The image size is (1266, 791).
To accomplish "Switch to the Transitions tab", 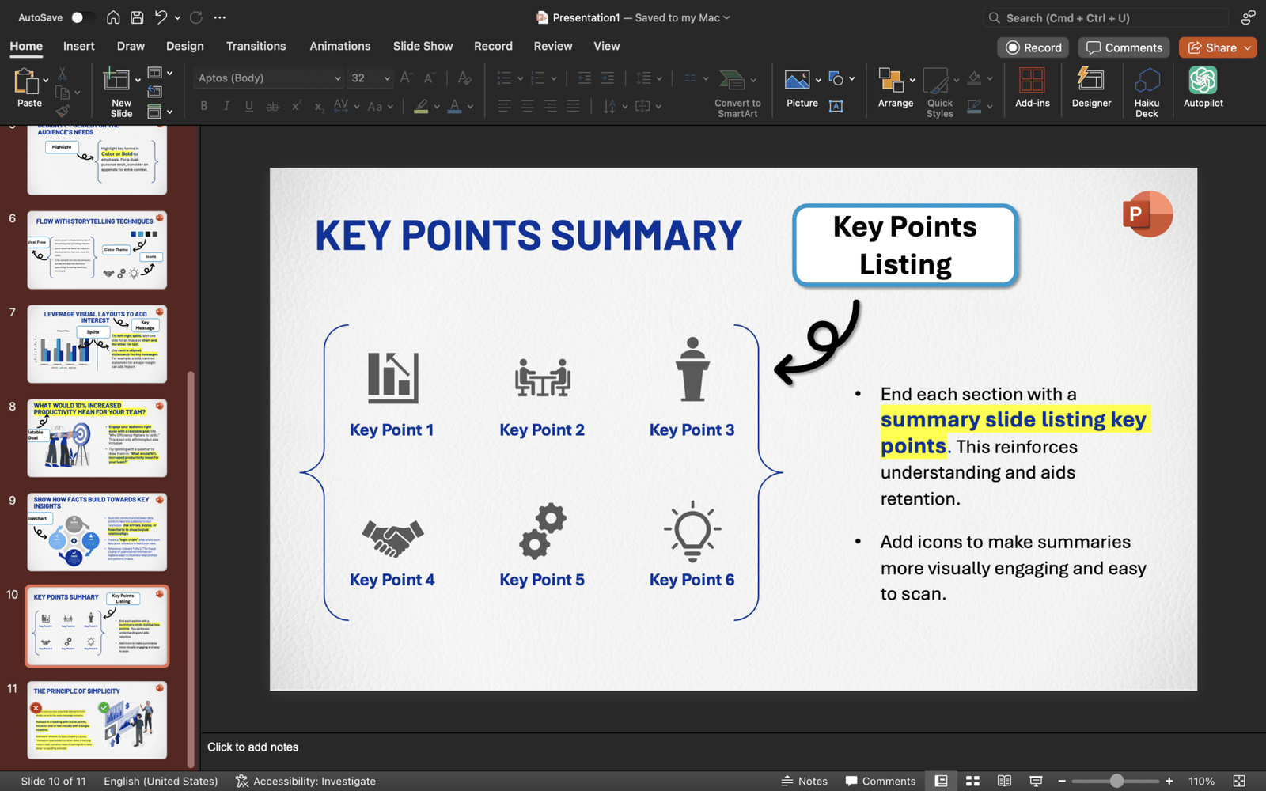I will (x=256, y=46).
